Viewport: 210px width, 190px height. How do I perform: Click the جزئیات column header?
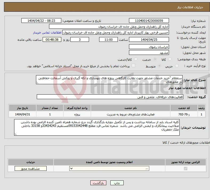tap(31, 162)
